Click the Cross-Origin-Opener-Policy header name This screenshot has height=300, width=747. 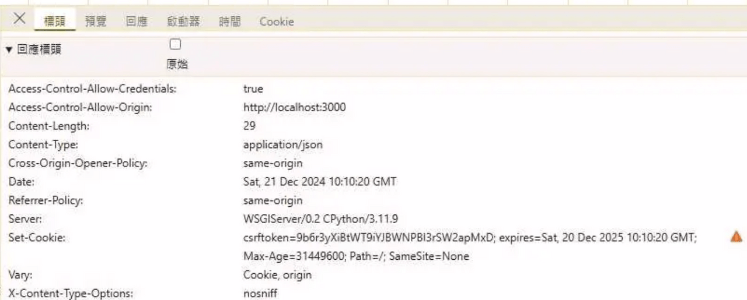(x=78, y=163)
